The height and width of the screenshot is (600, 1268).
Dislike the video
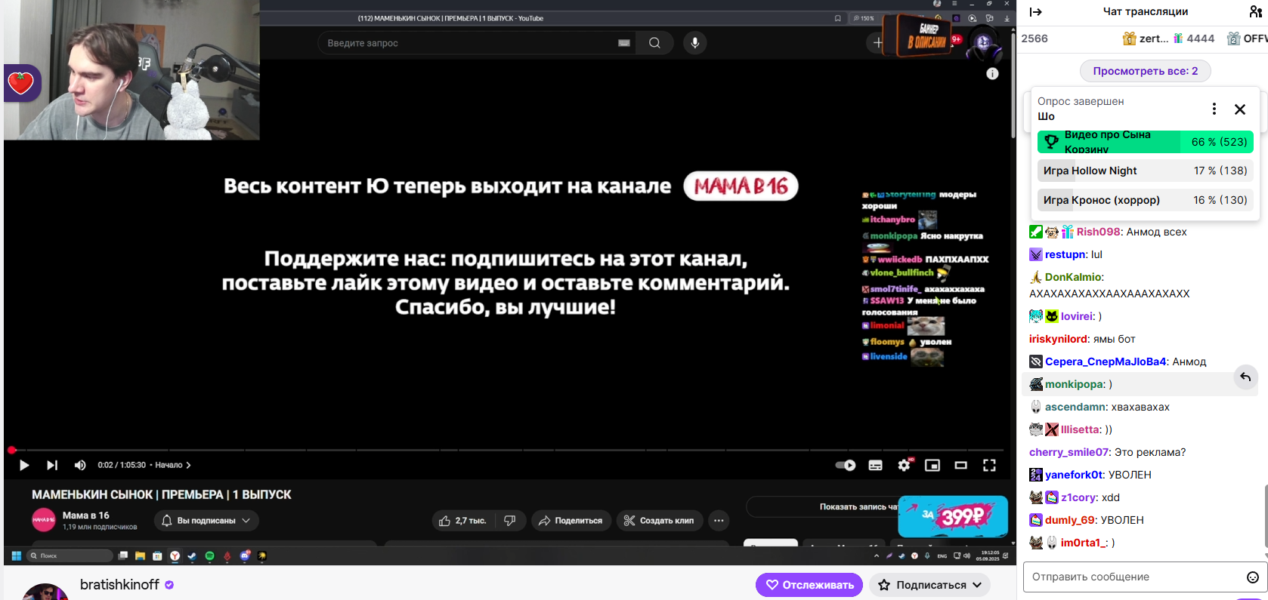[510, 521]
